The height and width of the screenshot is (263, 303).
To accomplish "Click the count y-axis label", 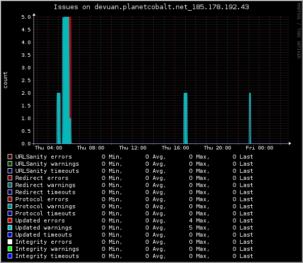I will click(5, 80).
